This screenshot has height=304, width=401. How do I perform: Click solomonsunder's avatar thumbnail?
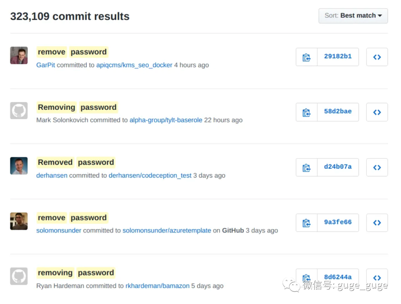click(19, 221)
